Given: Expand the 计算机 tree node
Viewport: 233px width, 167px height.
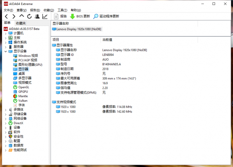Looking at the screenshot, I should (5, 33).
